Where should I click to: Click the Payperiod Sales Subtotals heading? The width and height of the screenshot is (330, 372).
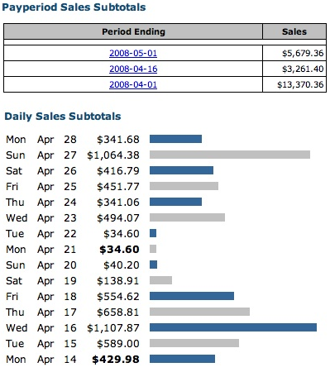pos(74,7)
